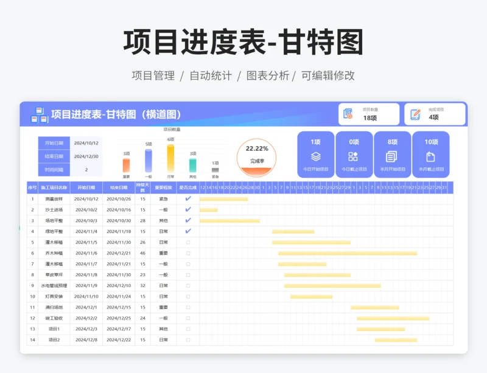
Task: Click the orange 重要 bar in the chart
Action: (126, 166)
